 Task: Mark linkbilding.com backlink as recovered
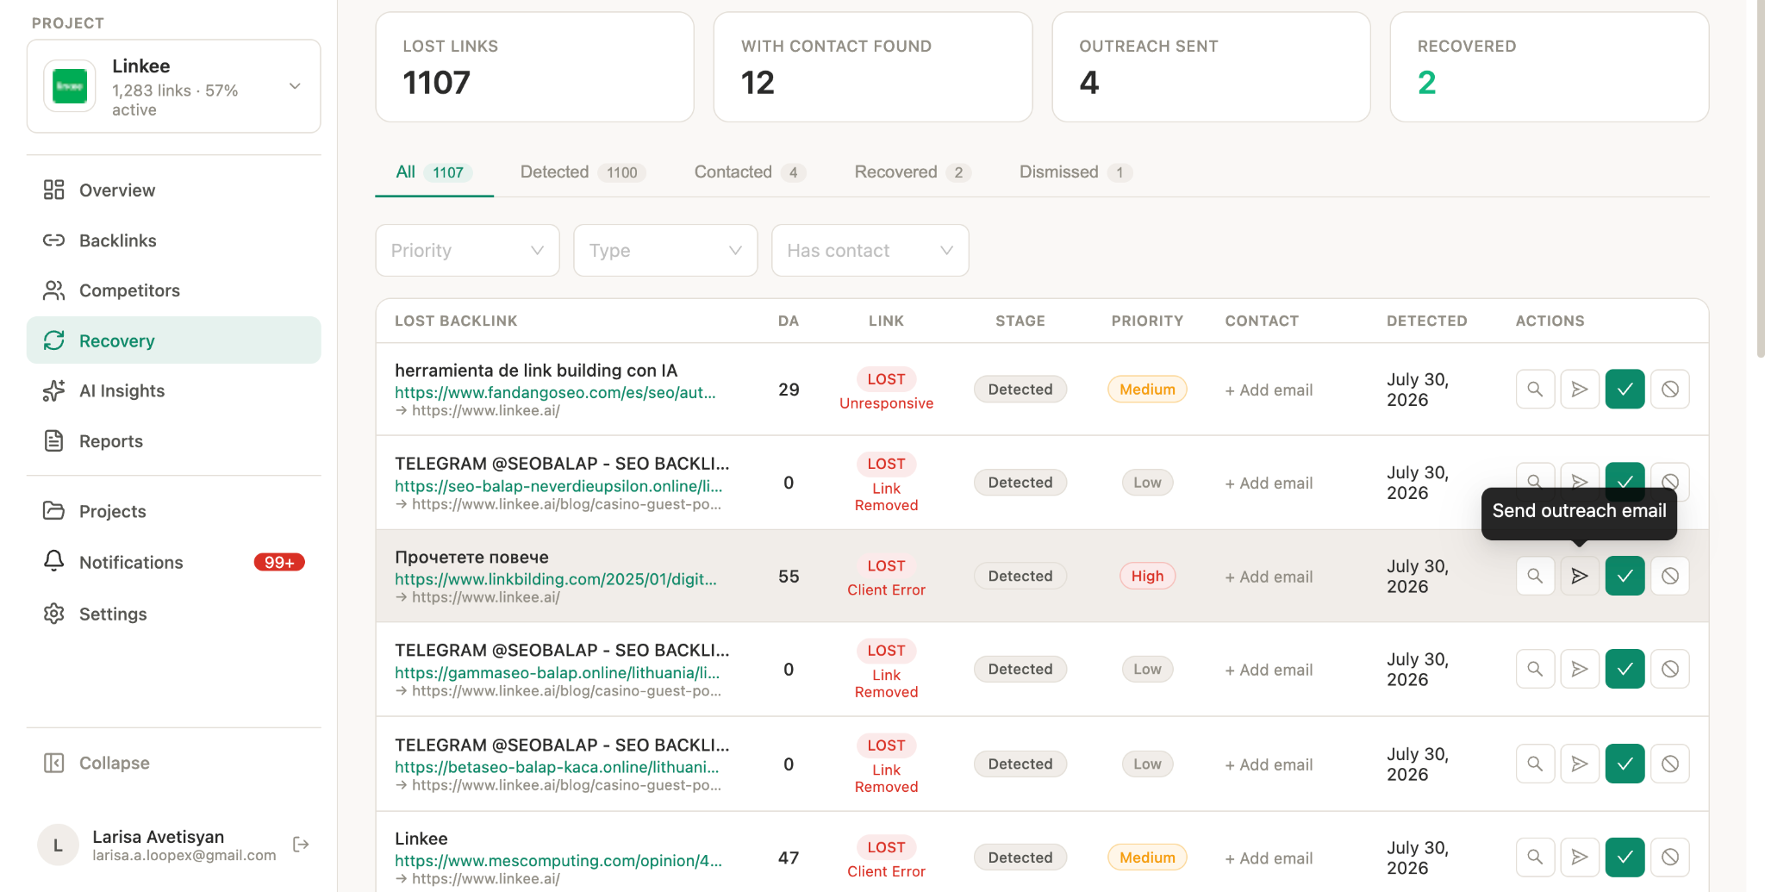point(1625,576)
